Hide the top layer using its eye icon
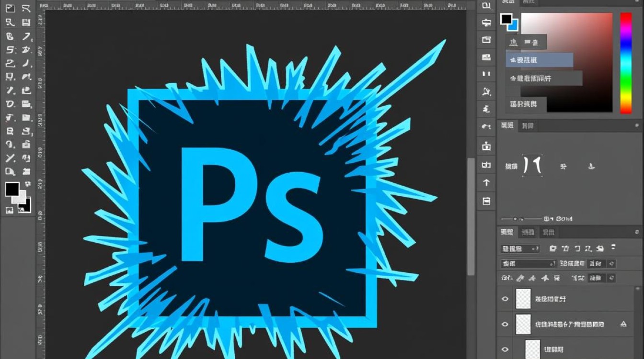 (505, 299)
